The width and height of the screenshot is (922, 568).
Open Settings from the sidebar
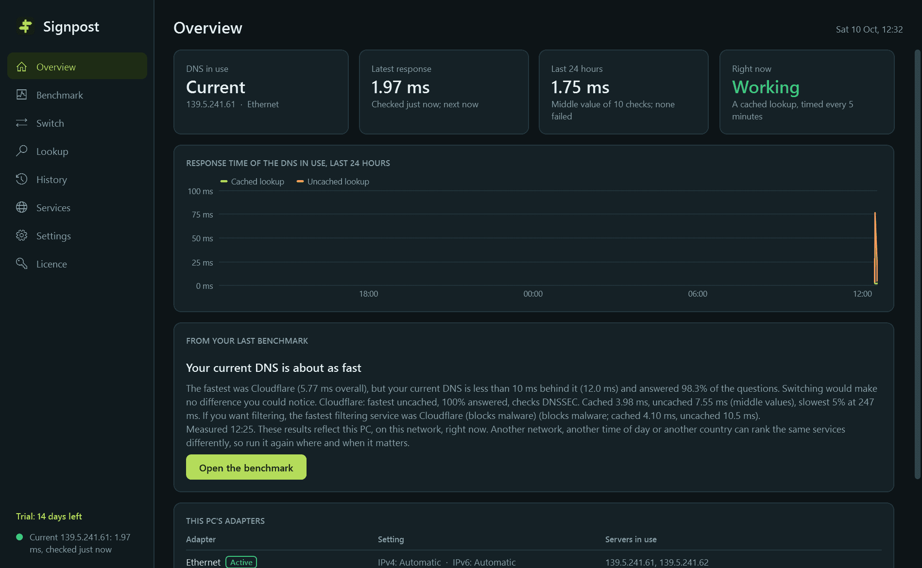point(77,235)
